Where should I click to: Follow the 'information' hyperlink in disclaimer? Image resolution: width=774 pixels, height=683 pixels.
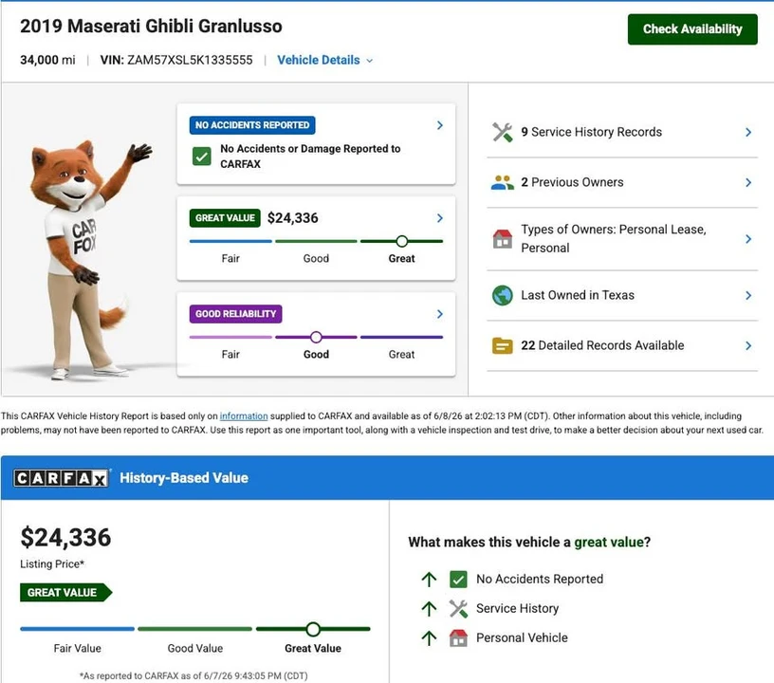244,416
